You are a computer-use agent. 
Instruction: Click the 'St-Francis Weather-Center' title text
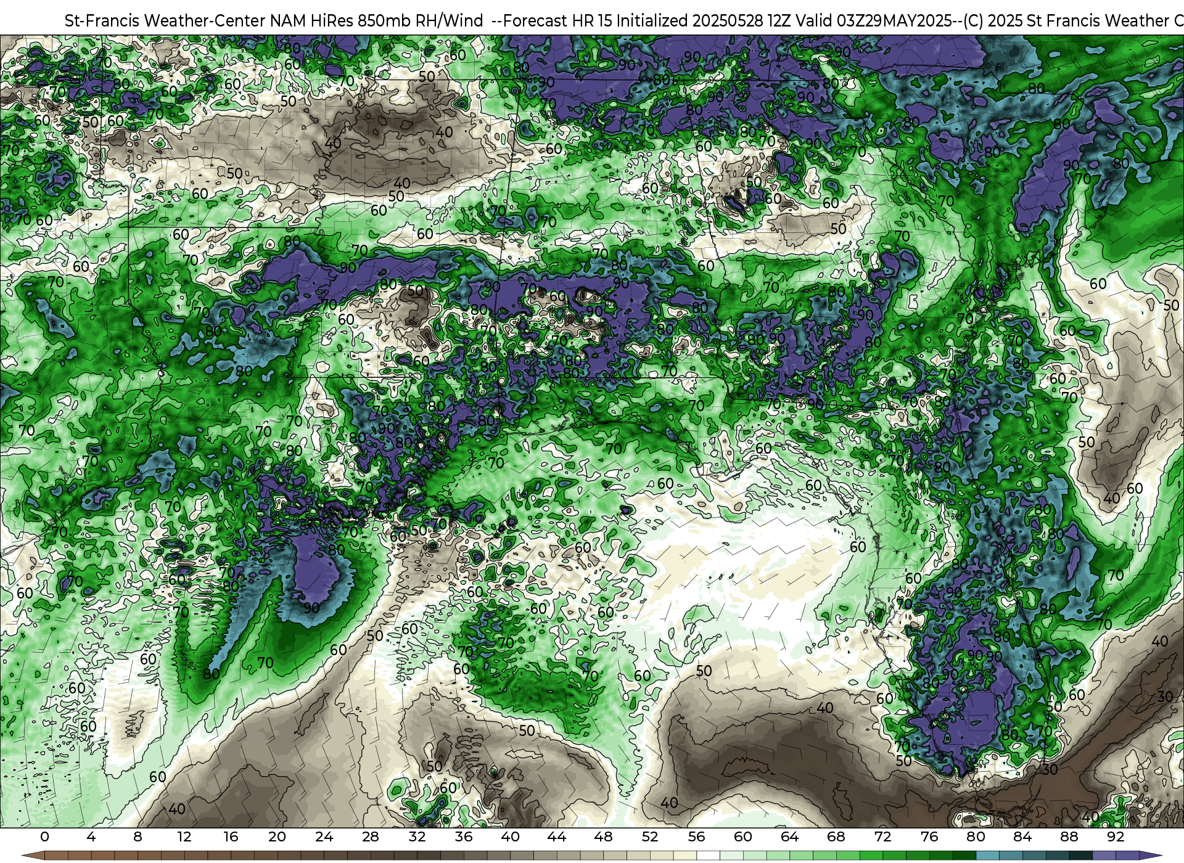pos(165,21)
